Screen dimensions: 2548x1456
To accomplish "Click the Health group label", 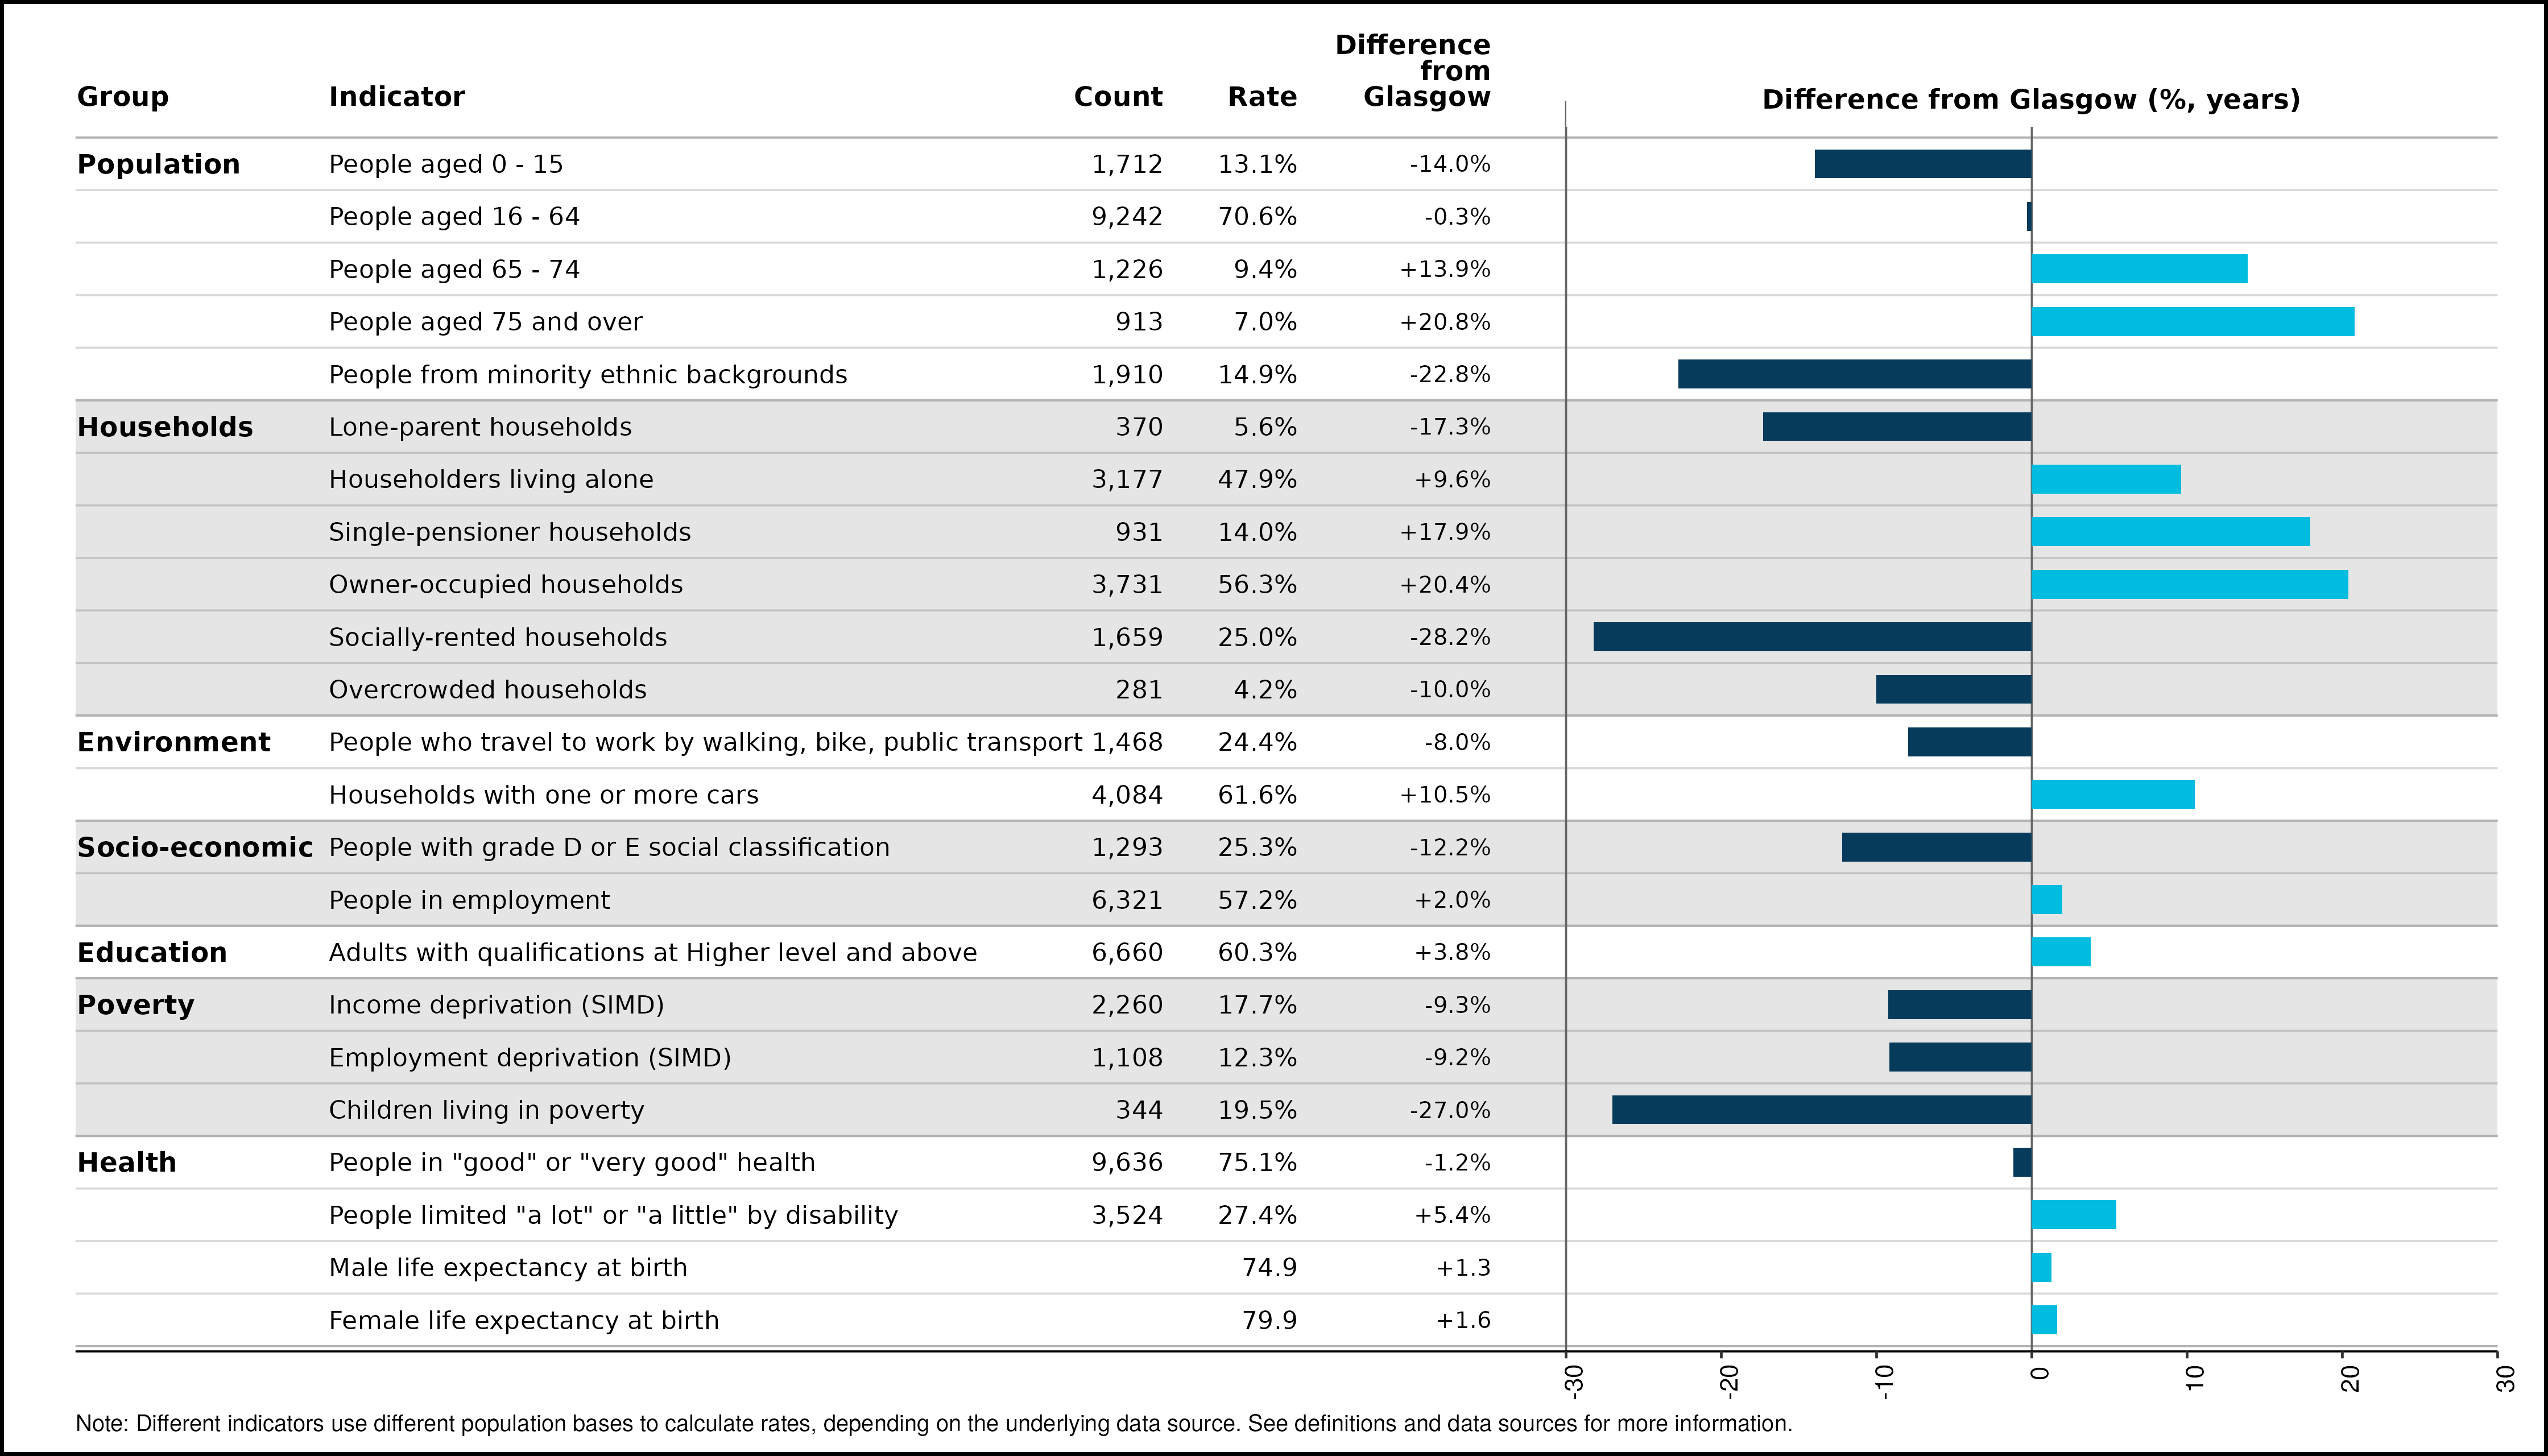I will tap(127, 1162).
